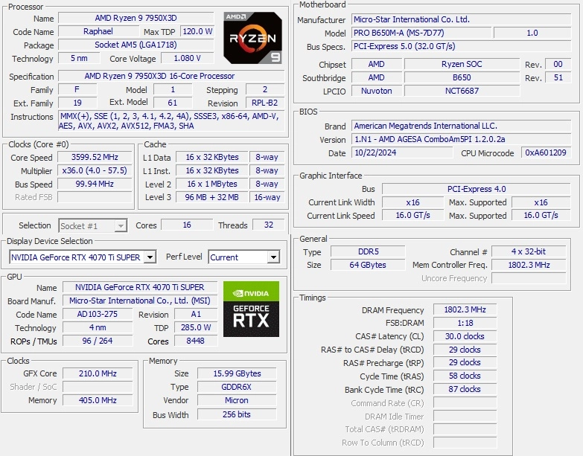
Task: Click the Revision value RPL-B2
Action: [x=265, y=103]
